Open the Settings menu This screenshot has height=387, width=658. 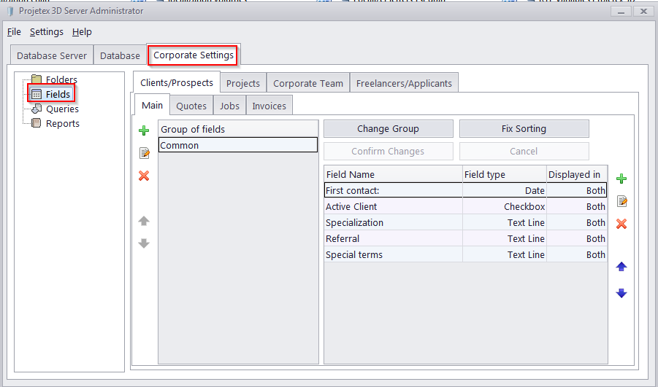click(47, 32)
